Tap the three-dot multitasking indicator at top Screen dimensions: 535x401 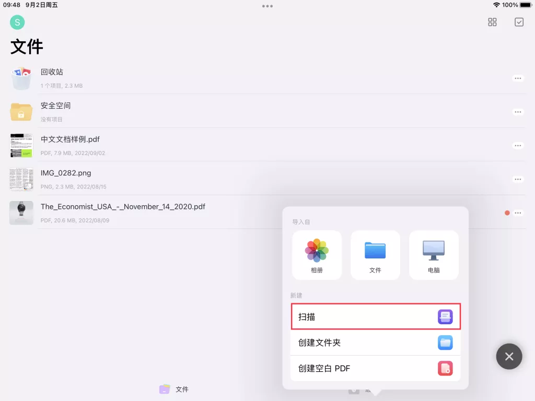click(x=267, y=6)
